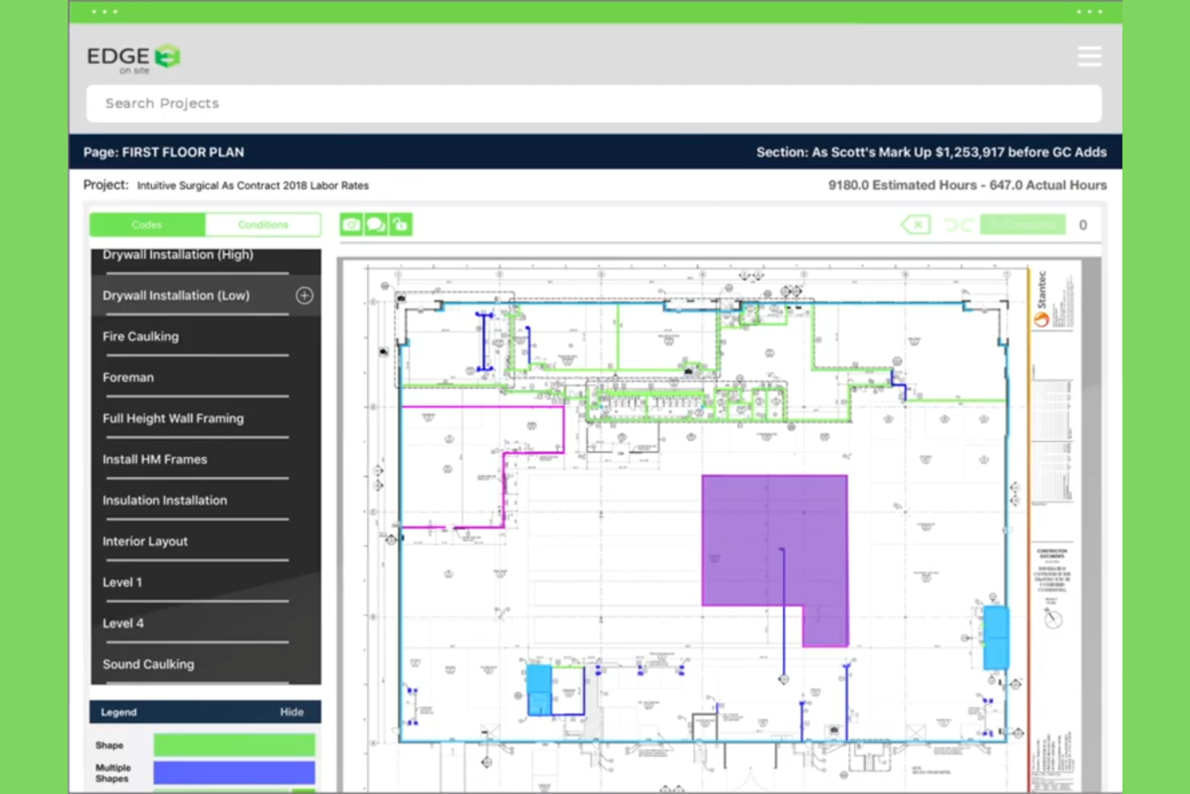Viewport: 1190px width, 794px height.
Task: Click the EDGE on site logo
Action: point(133,56)
